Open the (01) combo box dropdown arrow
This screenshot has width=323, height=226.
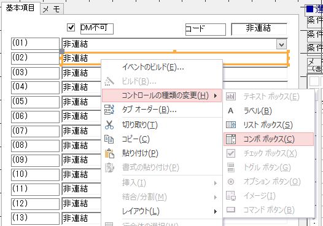tap(281, 44)
